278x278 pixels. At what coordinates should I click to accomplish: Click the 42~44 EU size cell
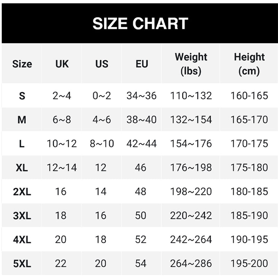coord(141,144)
